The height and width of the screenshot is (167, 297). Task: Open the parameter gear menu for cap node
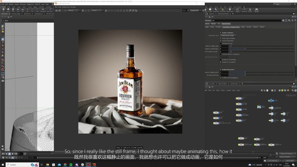(x=283, y=21)
